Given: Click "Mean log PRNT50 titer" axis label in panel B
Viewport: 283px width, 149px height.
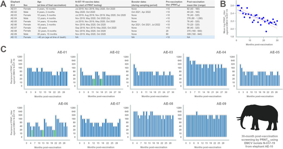Looking at the screenshot, I should 226,21.
